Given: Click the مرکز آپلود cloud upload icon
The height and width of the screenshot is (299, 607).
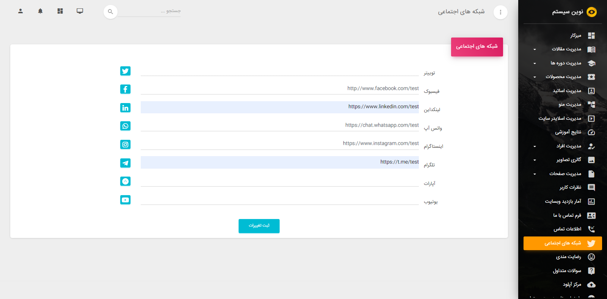Looking at the screenshot, I should point(591,285).
